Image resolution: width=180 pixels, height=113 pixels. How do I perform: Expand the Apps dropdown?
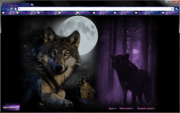coord(112,108)
